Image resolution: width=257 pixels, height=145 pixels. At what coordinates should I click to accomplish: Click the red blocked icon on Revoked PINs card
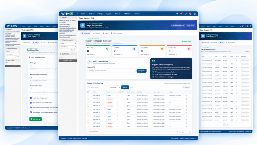coord(189,49)
